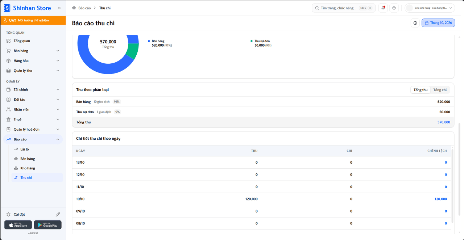Focus the Tìm trang, chức năng search field
Viewport: 464px width, 240px height.
click(344, 8)
